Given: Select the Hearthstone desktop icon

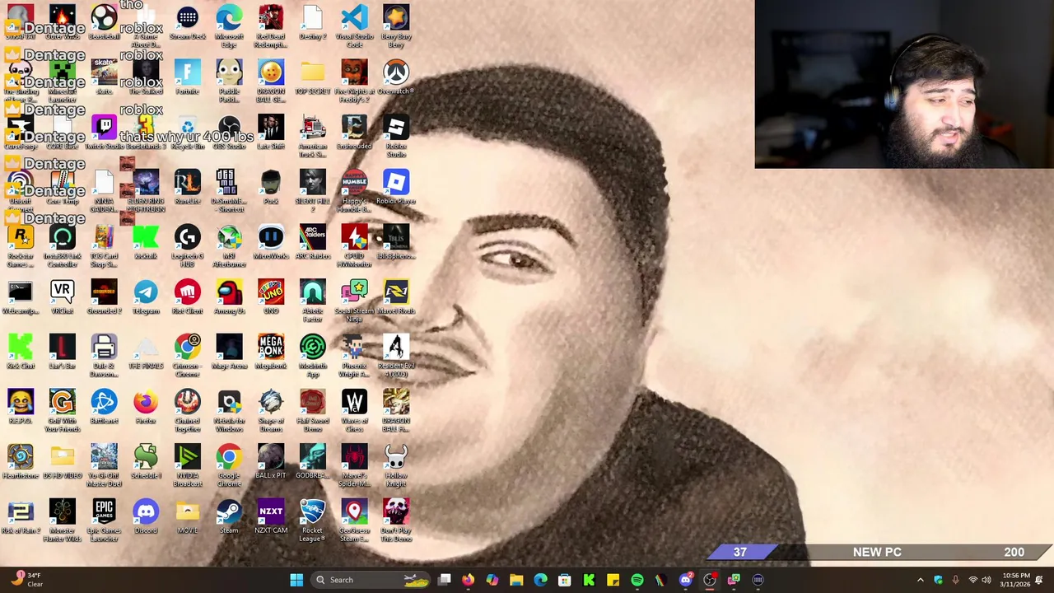Looking at the screenshot, I should [21, 461].
